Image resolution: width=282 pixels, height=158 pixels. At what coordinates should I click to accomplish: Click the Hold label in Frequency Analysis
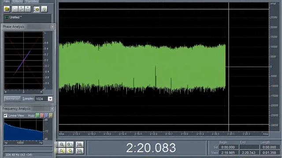coord(31,116)
